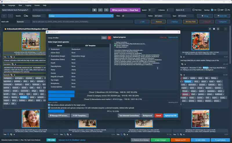Image resolution: width=232 pixels, height=143 pixels.
Task: Click select-all icon left of Search
Action: 4,16
